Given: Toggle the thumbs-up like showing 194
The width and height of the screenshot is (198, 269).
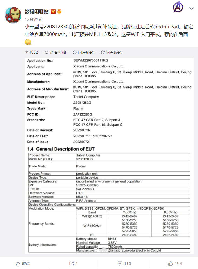Looking at the screenshot, I should pyautogui.click(x=175, y=263).
